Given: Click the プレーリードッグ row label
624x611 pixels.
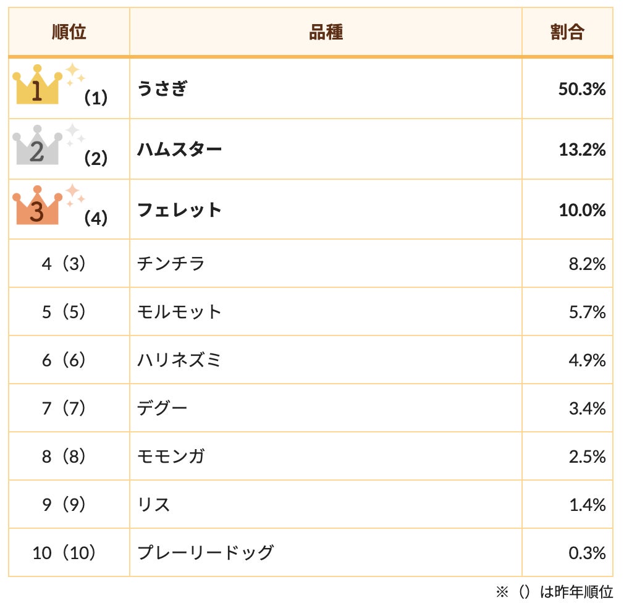Looking at the screenshot, I should (205, 553).
